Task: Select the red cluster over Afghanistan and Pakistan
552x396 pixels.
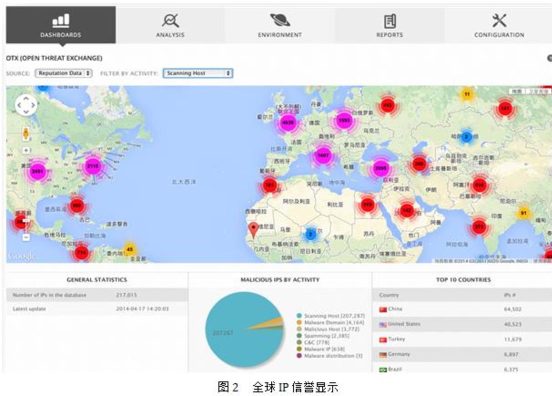Action: [480, 185]
